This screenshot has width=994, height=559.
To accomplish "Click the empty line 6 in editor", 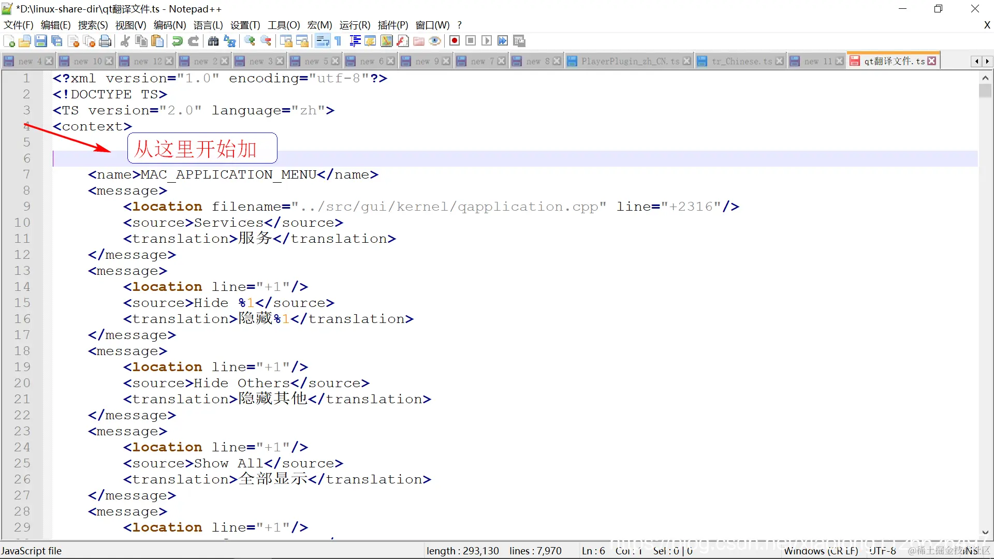I will click(x=414, y=159).
